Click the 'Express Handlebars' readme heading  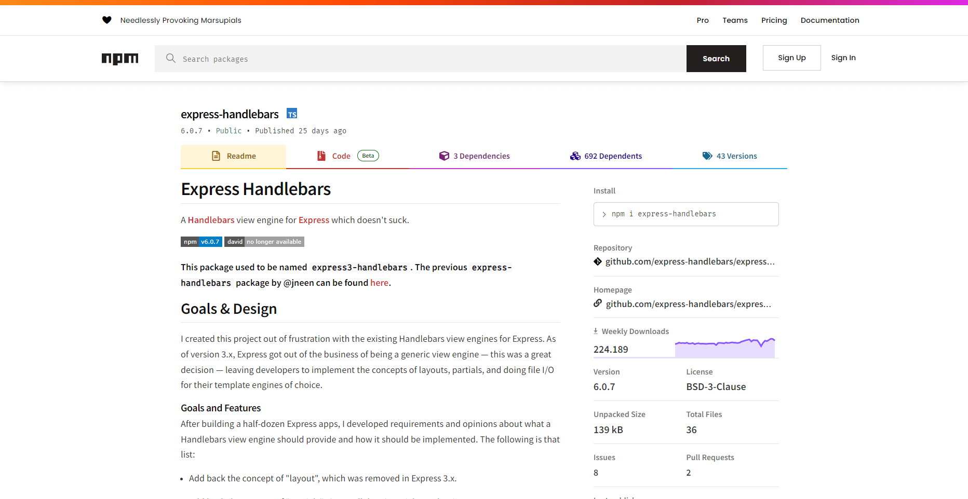point(256,189)
